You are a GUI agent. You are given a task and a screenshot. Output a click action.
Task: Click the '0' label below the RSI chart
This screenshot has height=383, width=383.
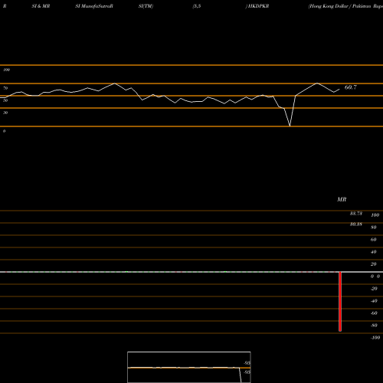[x=4, y=131]
